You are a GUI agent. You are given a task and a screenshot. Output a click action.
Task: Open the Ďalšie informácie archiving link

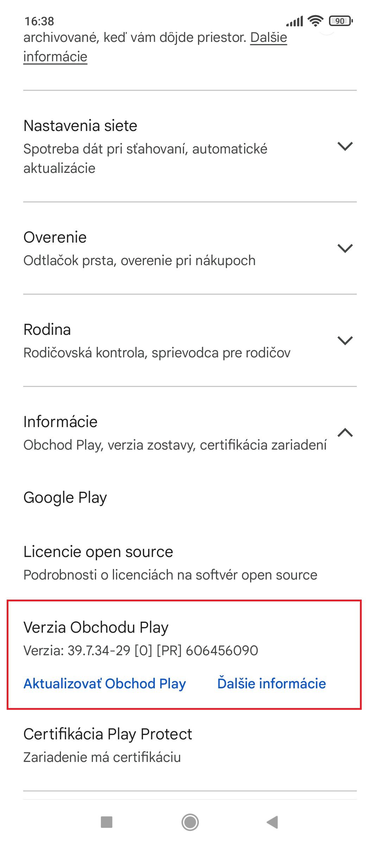(155, 47)
